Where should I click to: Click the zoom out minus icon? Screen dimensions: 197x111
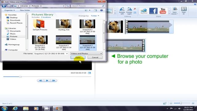point(171,103)
